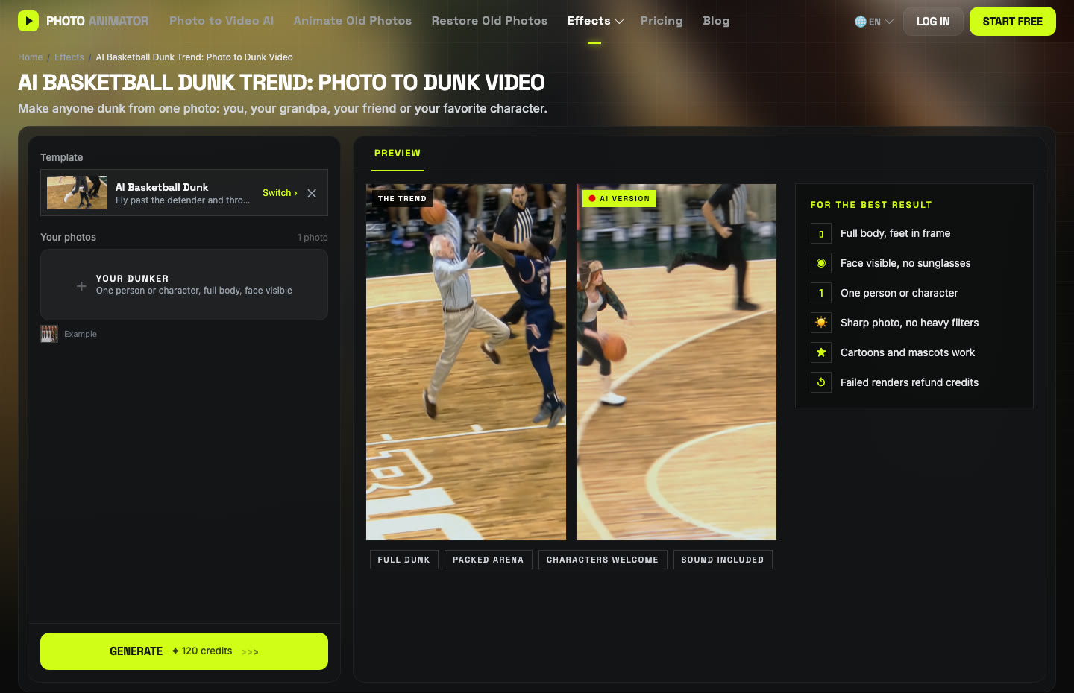
Task: Open the EN language selector
Action: (874, 22)
